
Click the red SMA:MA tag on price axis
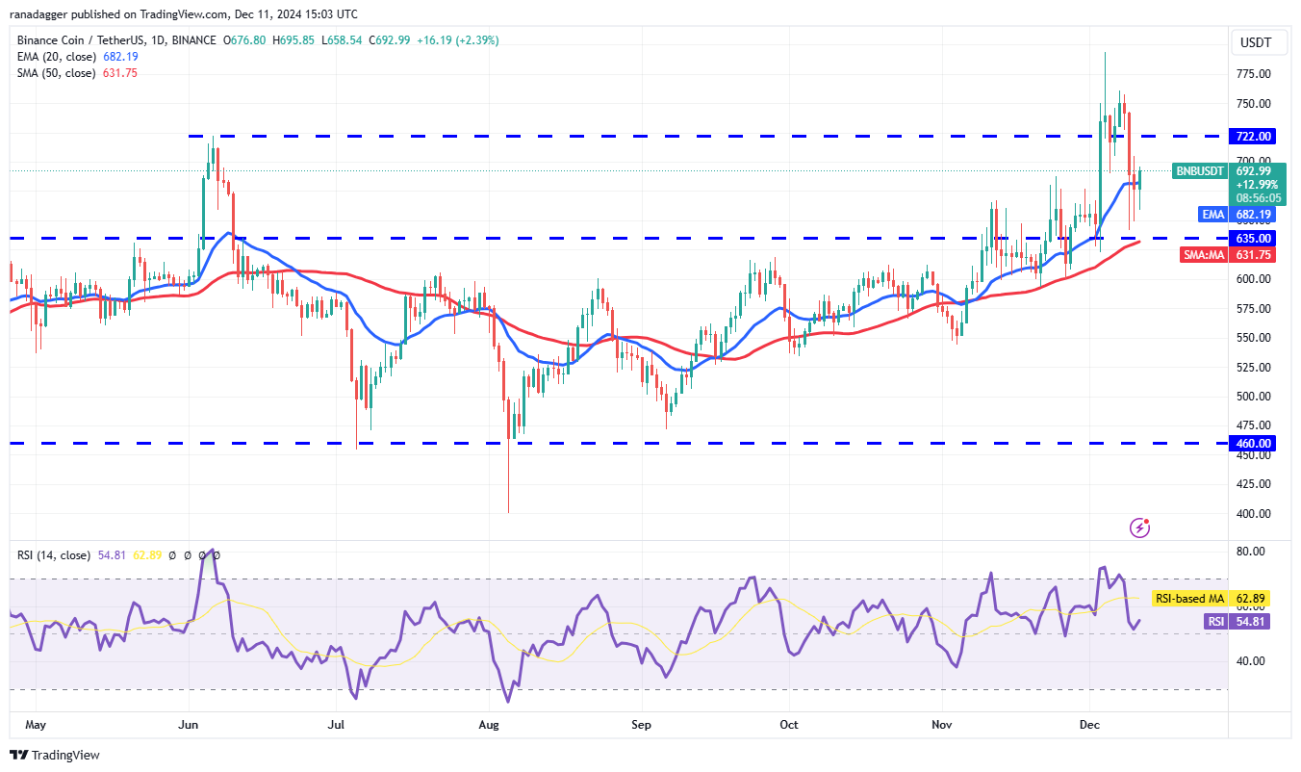tap(1202, 255)
